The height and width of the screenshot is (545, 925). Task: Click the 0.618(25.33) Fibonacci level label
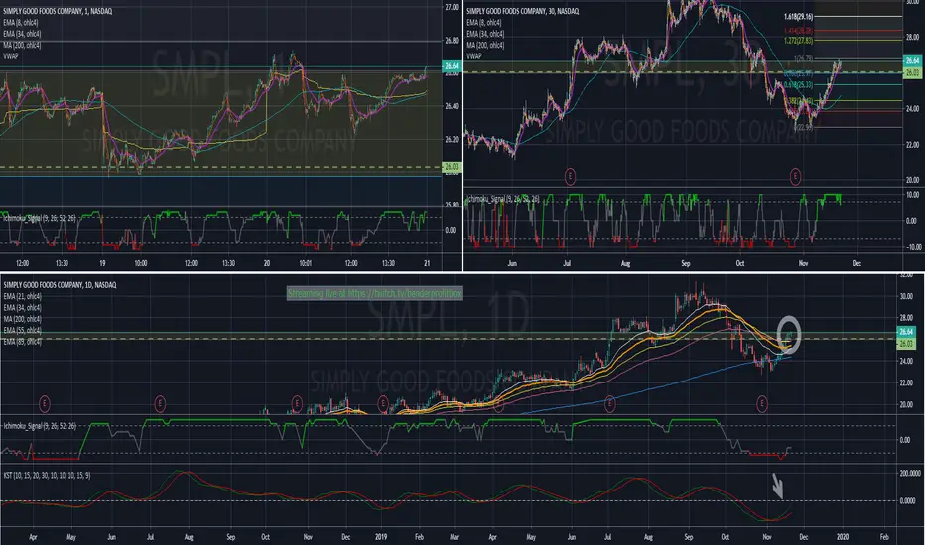tap(798, 85)
